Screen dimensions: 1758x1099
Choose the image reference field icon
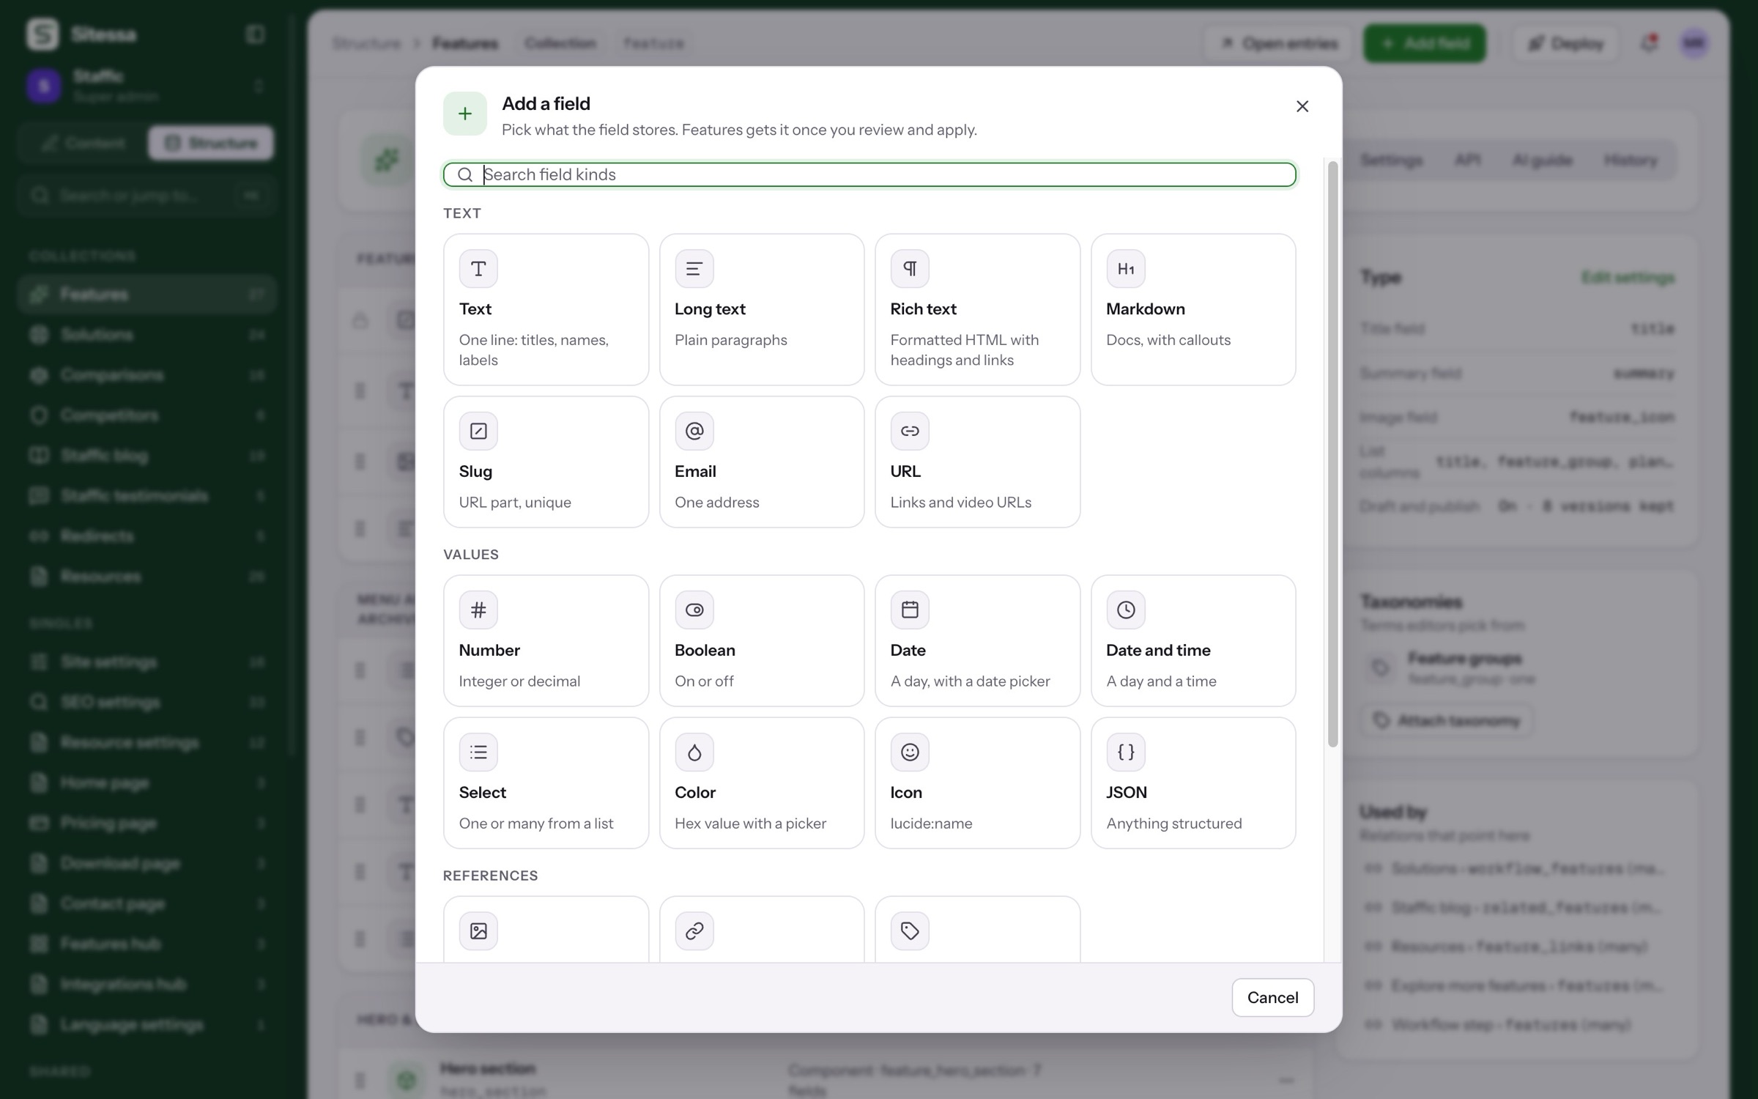click(x=478, y=931)
